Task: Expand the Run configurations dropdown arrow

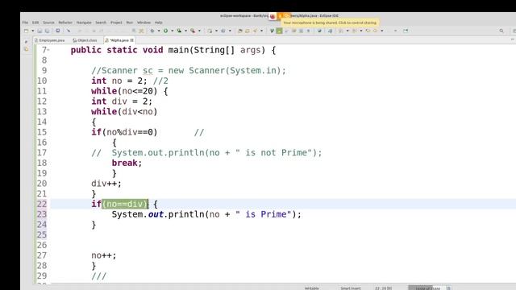Action: pos(172,31)
